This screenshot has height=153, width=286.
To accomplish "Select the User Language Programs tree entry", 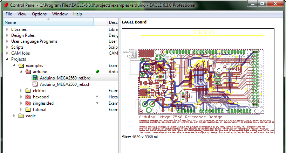I will [34, 41].
